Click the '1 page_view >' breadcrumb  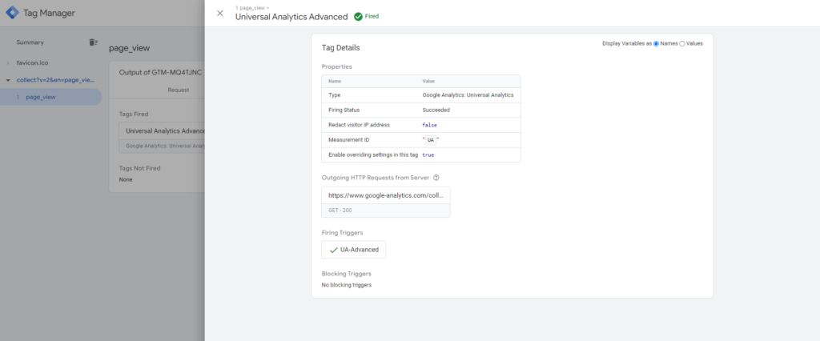click(252, 8)
